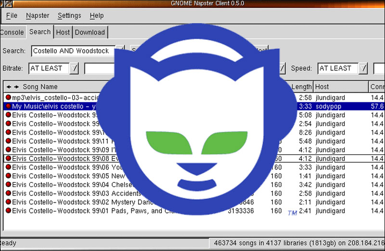Click the 463734 songs in 4137 libraries status

(x=298, y=243)
